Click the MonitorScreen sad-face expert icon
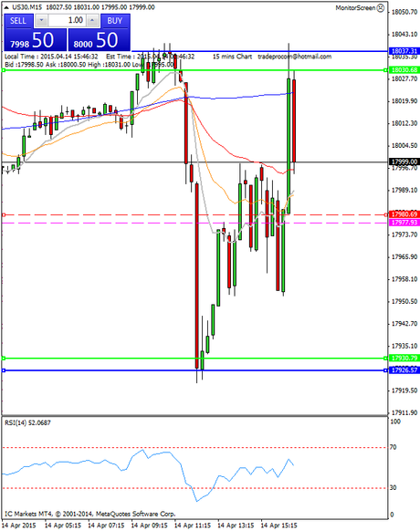Viewport: 420px width, 531px height. coord(381,8)
